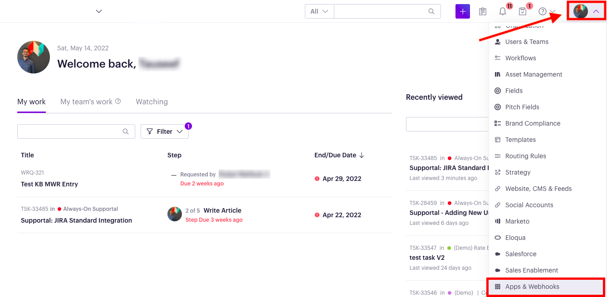Click the info icon beside My team's work
607x297 pixels.
(118, 102)
